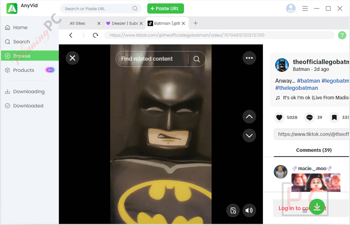
Task: Focus the Search or Paste URL field
Action: tap(101, 8)
